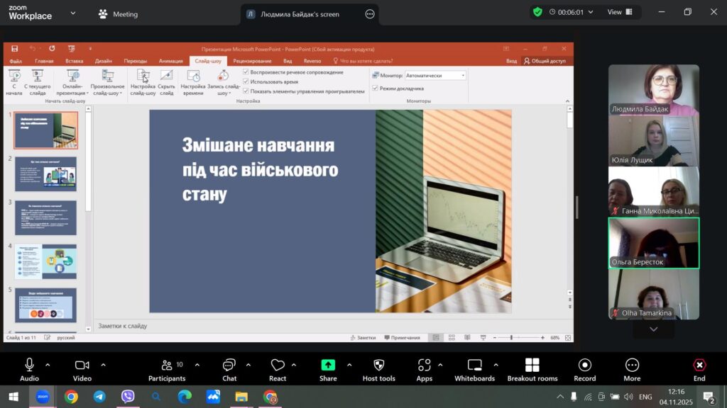Open Zoom Chat panel
This screenshot has height=408, width=727.
tap(229, 370)
